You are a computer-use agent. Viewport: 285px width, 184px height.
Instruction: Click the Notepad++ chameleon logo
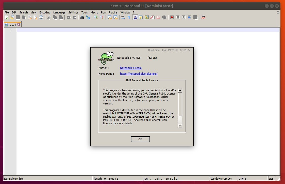tap(106, 58)
